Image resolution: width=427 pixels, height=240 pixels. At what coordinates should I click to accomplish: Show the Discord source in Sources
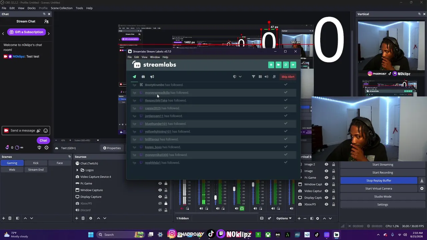pos(160,210)
